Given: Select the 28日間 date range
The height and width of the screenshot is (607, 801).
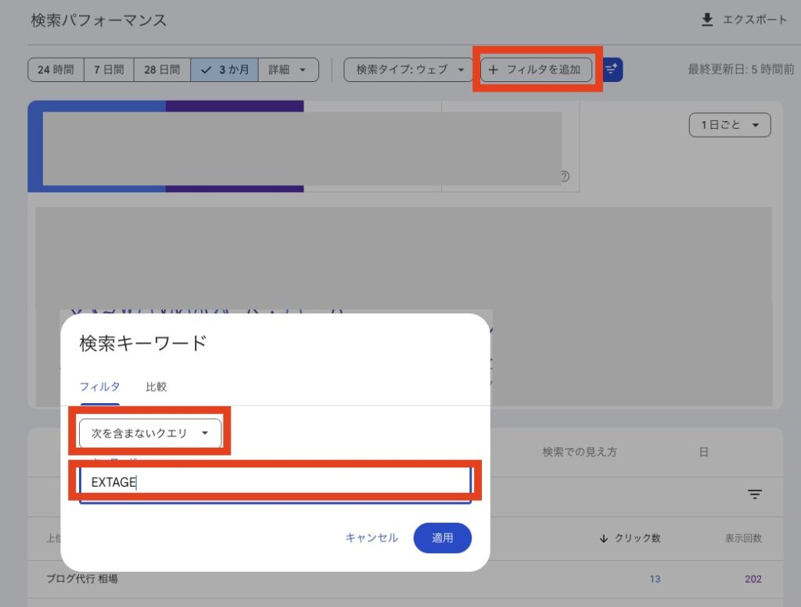Looking at the screenshot, I should point(161,69).
